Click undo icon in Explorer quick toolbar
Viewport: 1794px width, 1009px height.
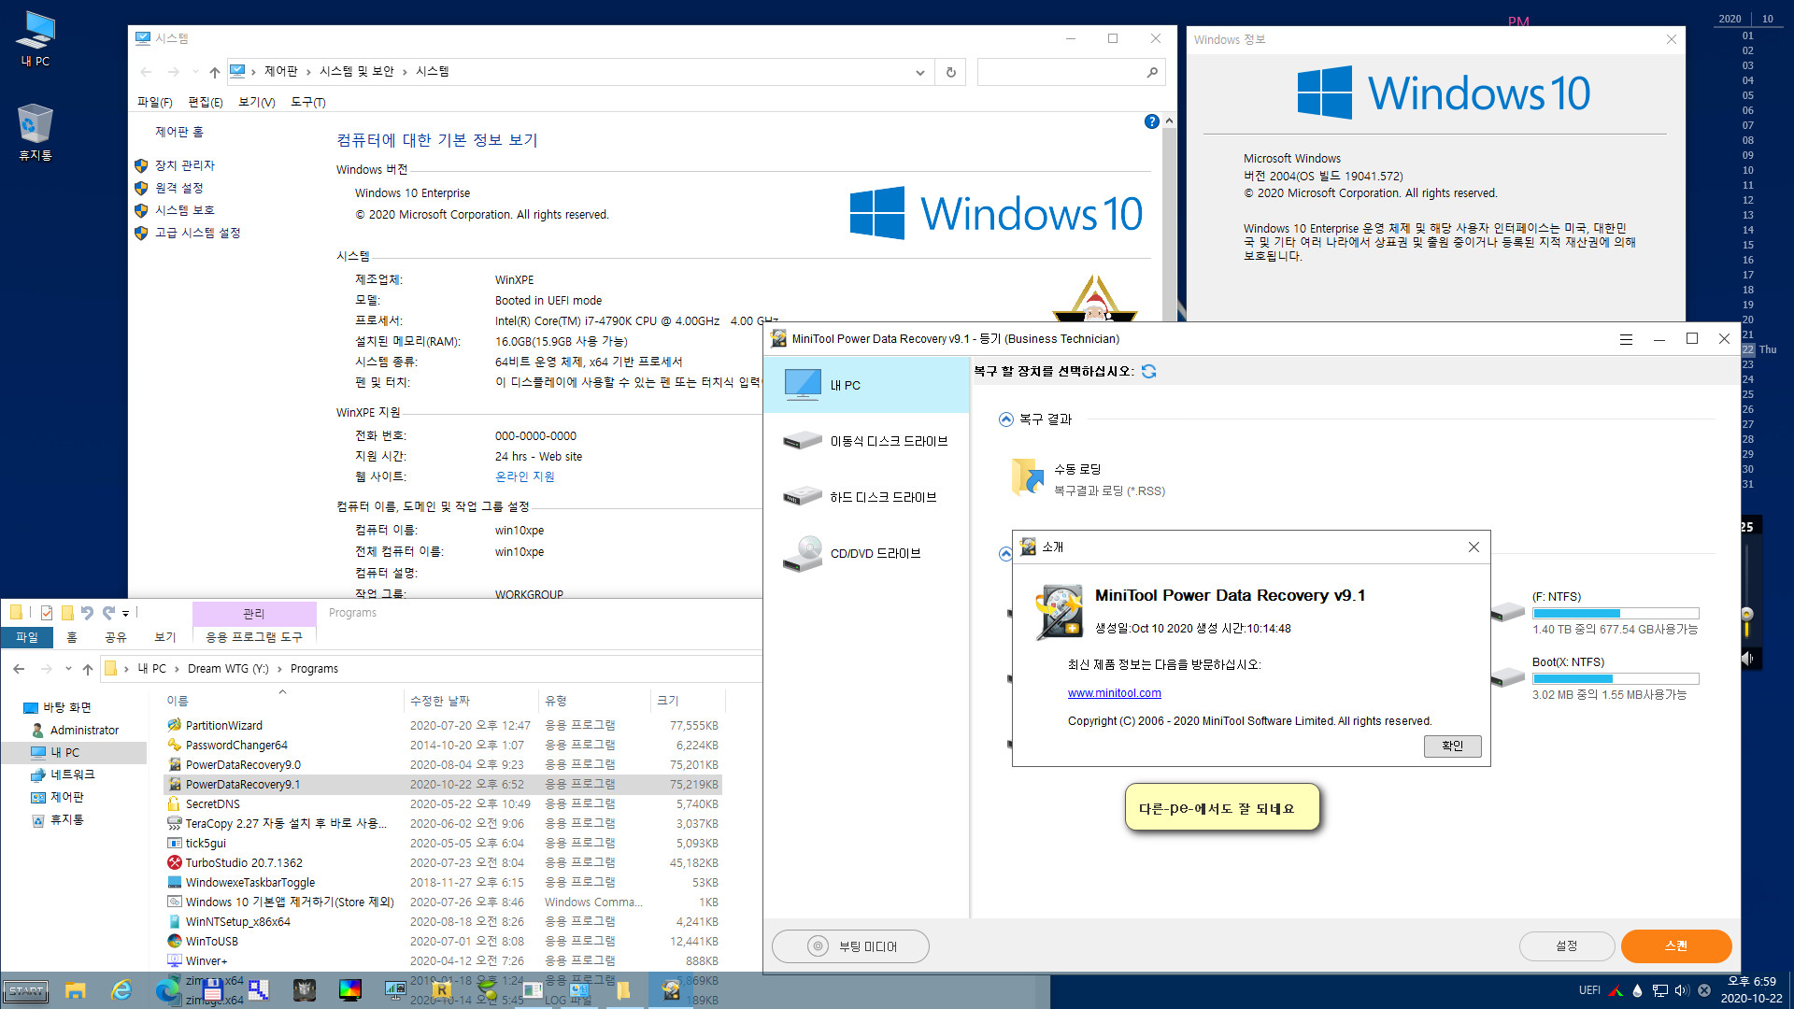tap(87, 613)
